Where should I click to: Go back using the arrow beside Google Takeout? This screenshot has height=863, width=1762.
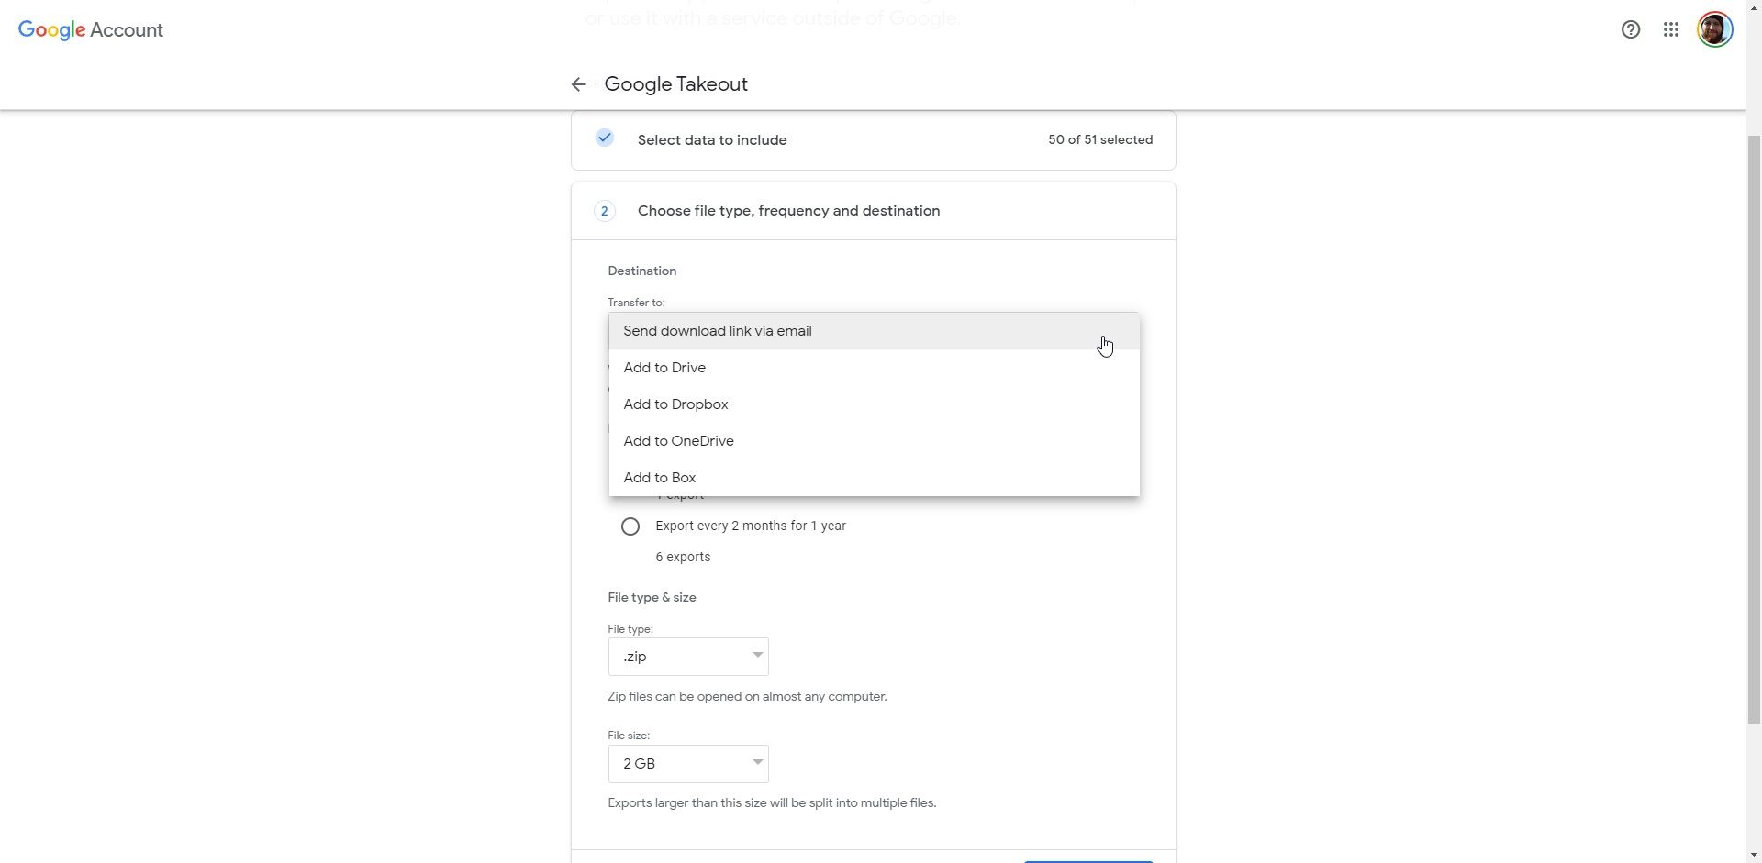point(578,84)
